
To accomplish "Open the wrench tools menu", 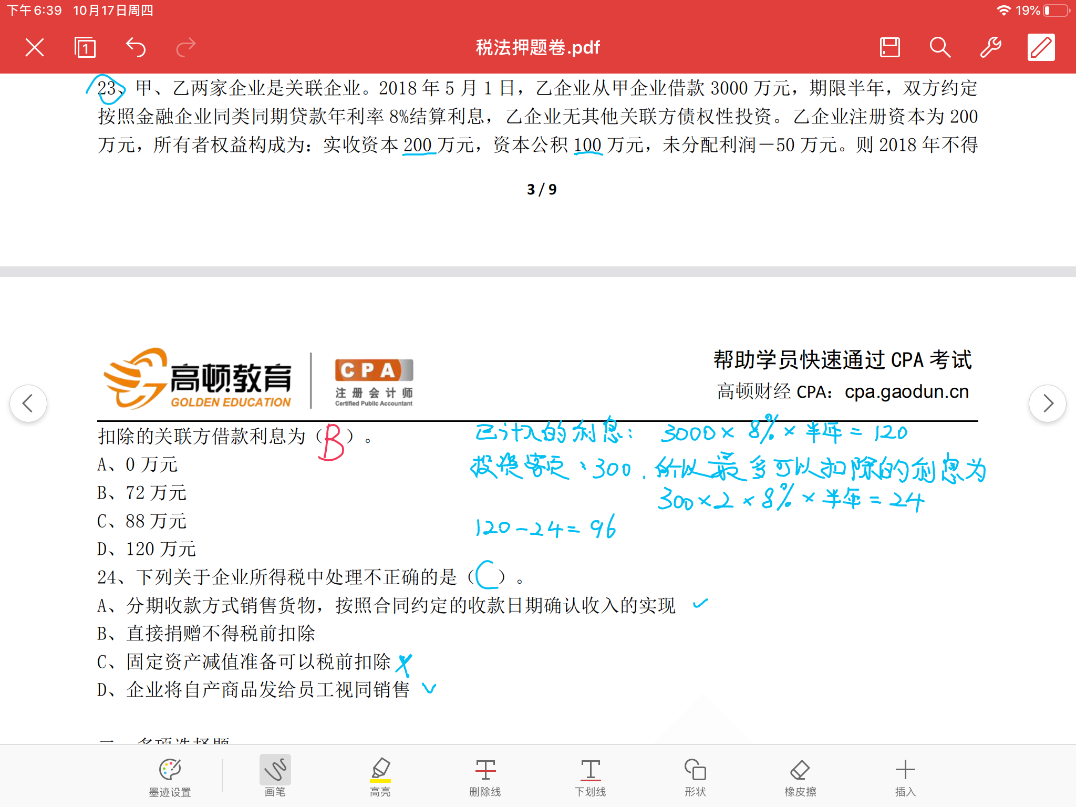I will click(x=990, y=48).
